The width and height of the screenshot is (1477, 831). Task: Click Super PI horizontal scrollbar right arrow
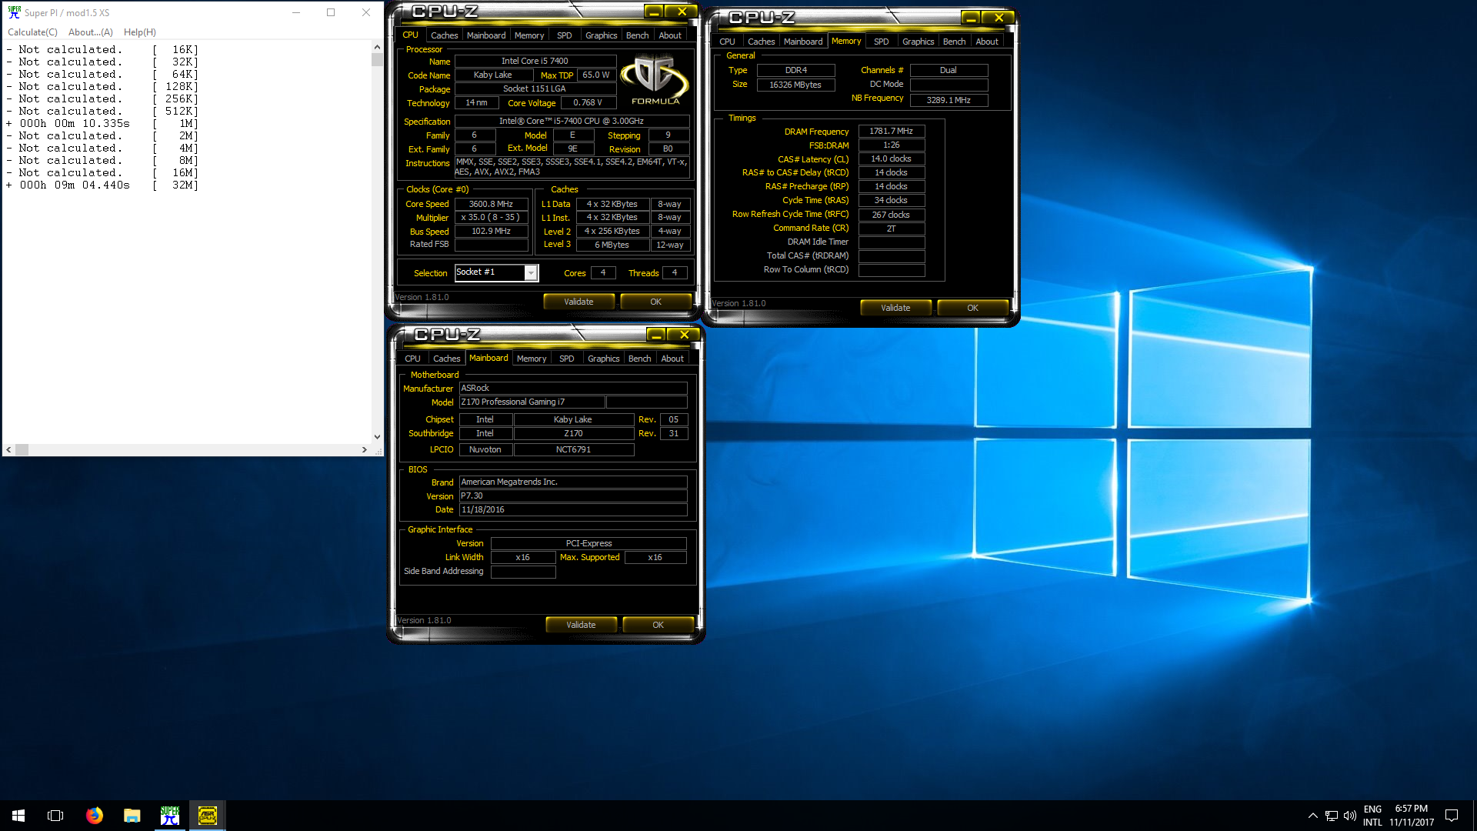[364, 449]
